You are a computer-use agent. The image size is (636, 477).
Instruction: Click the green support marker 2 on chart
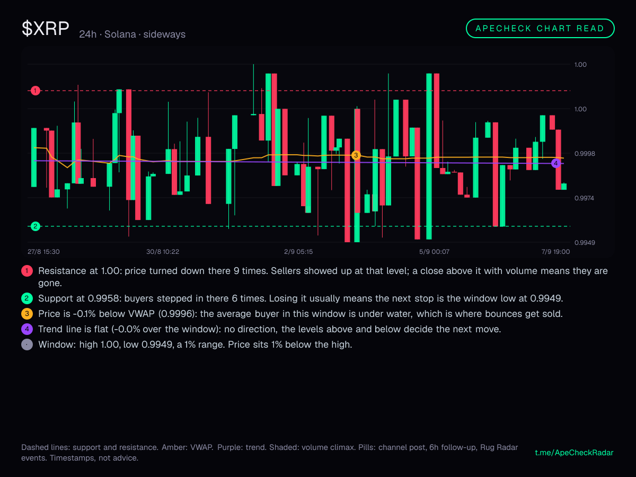(x=36, y=226)
